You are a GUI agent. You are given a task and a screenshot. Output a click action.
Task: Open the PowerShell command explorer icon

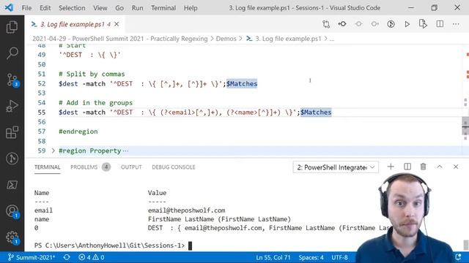point(12,185)
